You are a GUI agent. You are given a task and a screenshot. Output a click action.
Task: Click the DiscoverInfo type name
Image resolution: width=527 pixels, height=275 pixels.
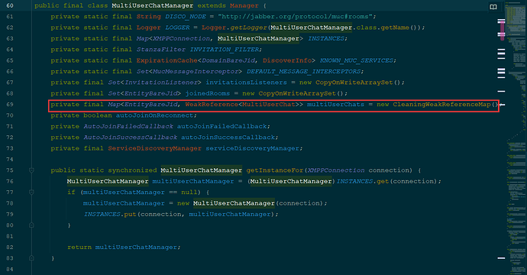[287, 60]
